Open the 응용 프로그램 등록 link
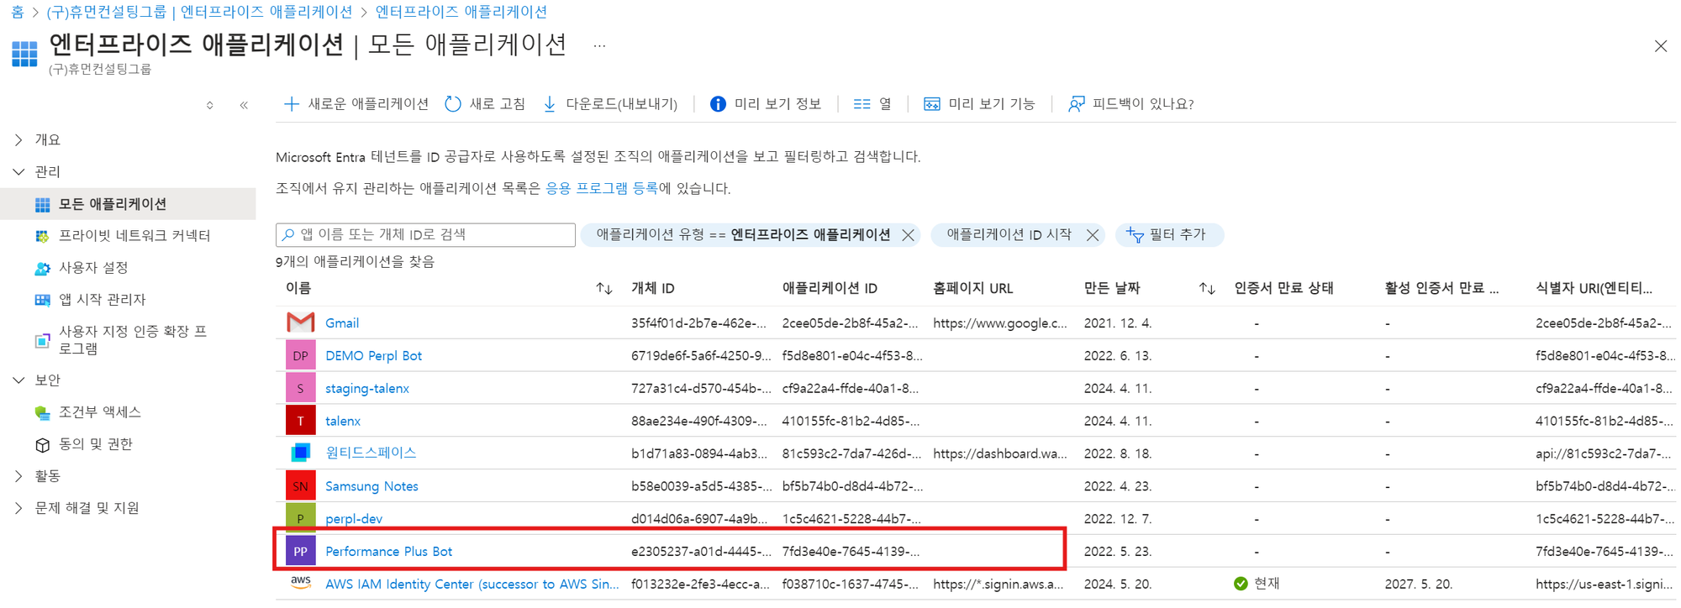This screenshot has width=1681, height=608. click(x=602, y=189)
